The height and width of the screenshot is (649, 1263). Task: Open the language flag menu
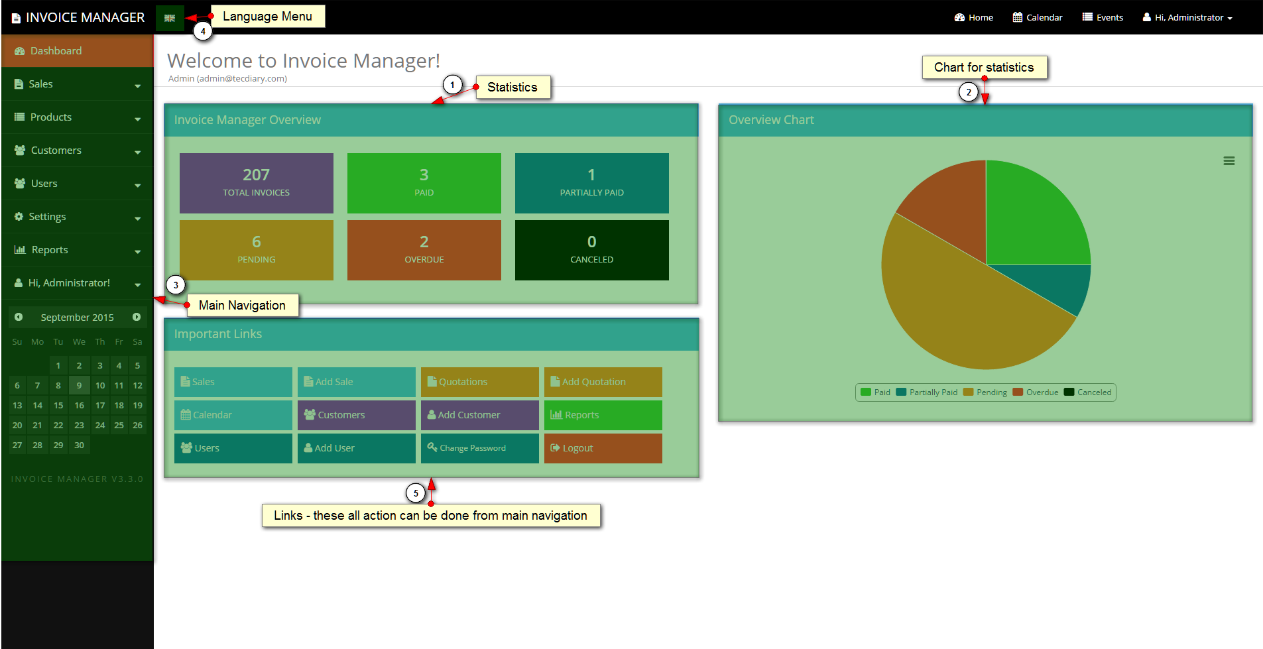click(170, 18)
